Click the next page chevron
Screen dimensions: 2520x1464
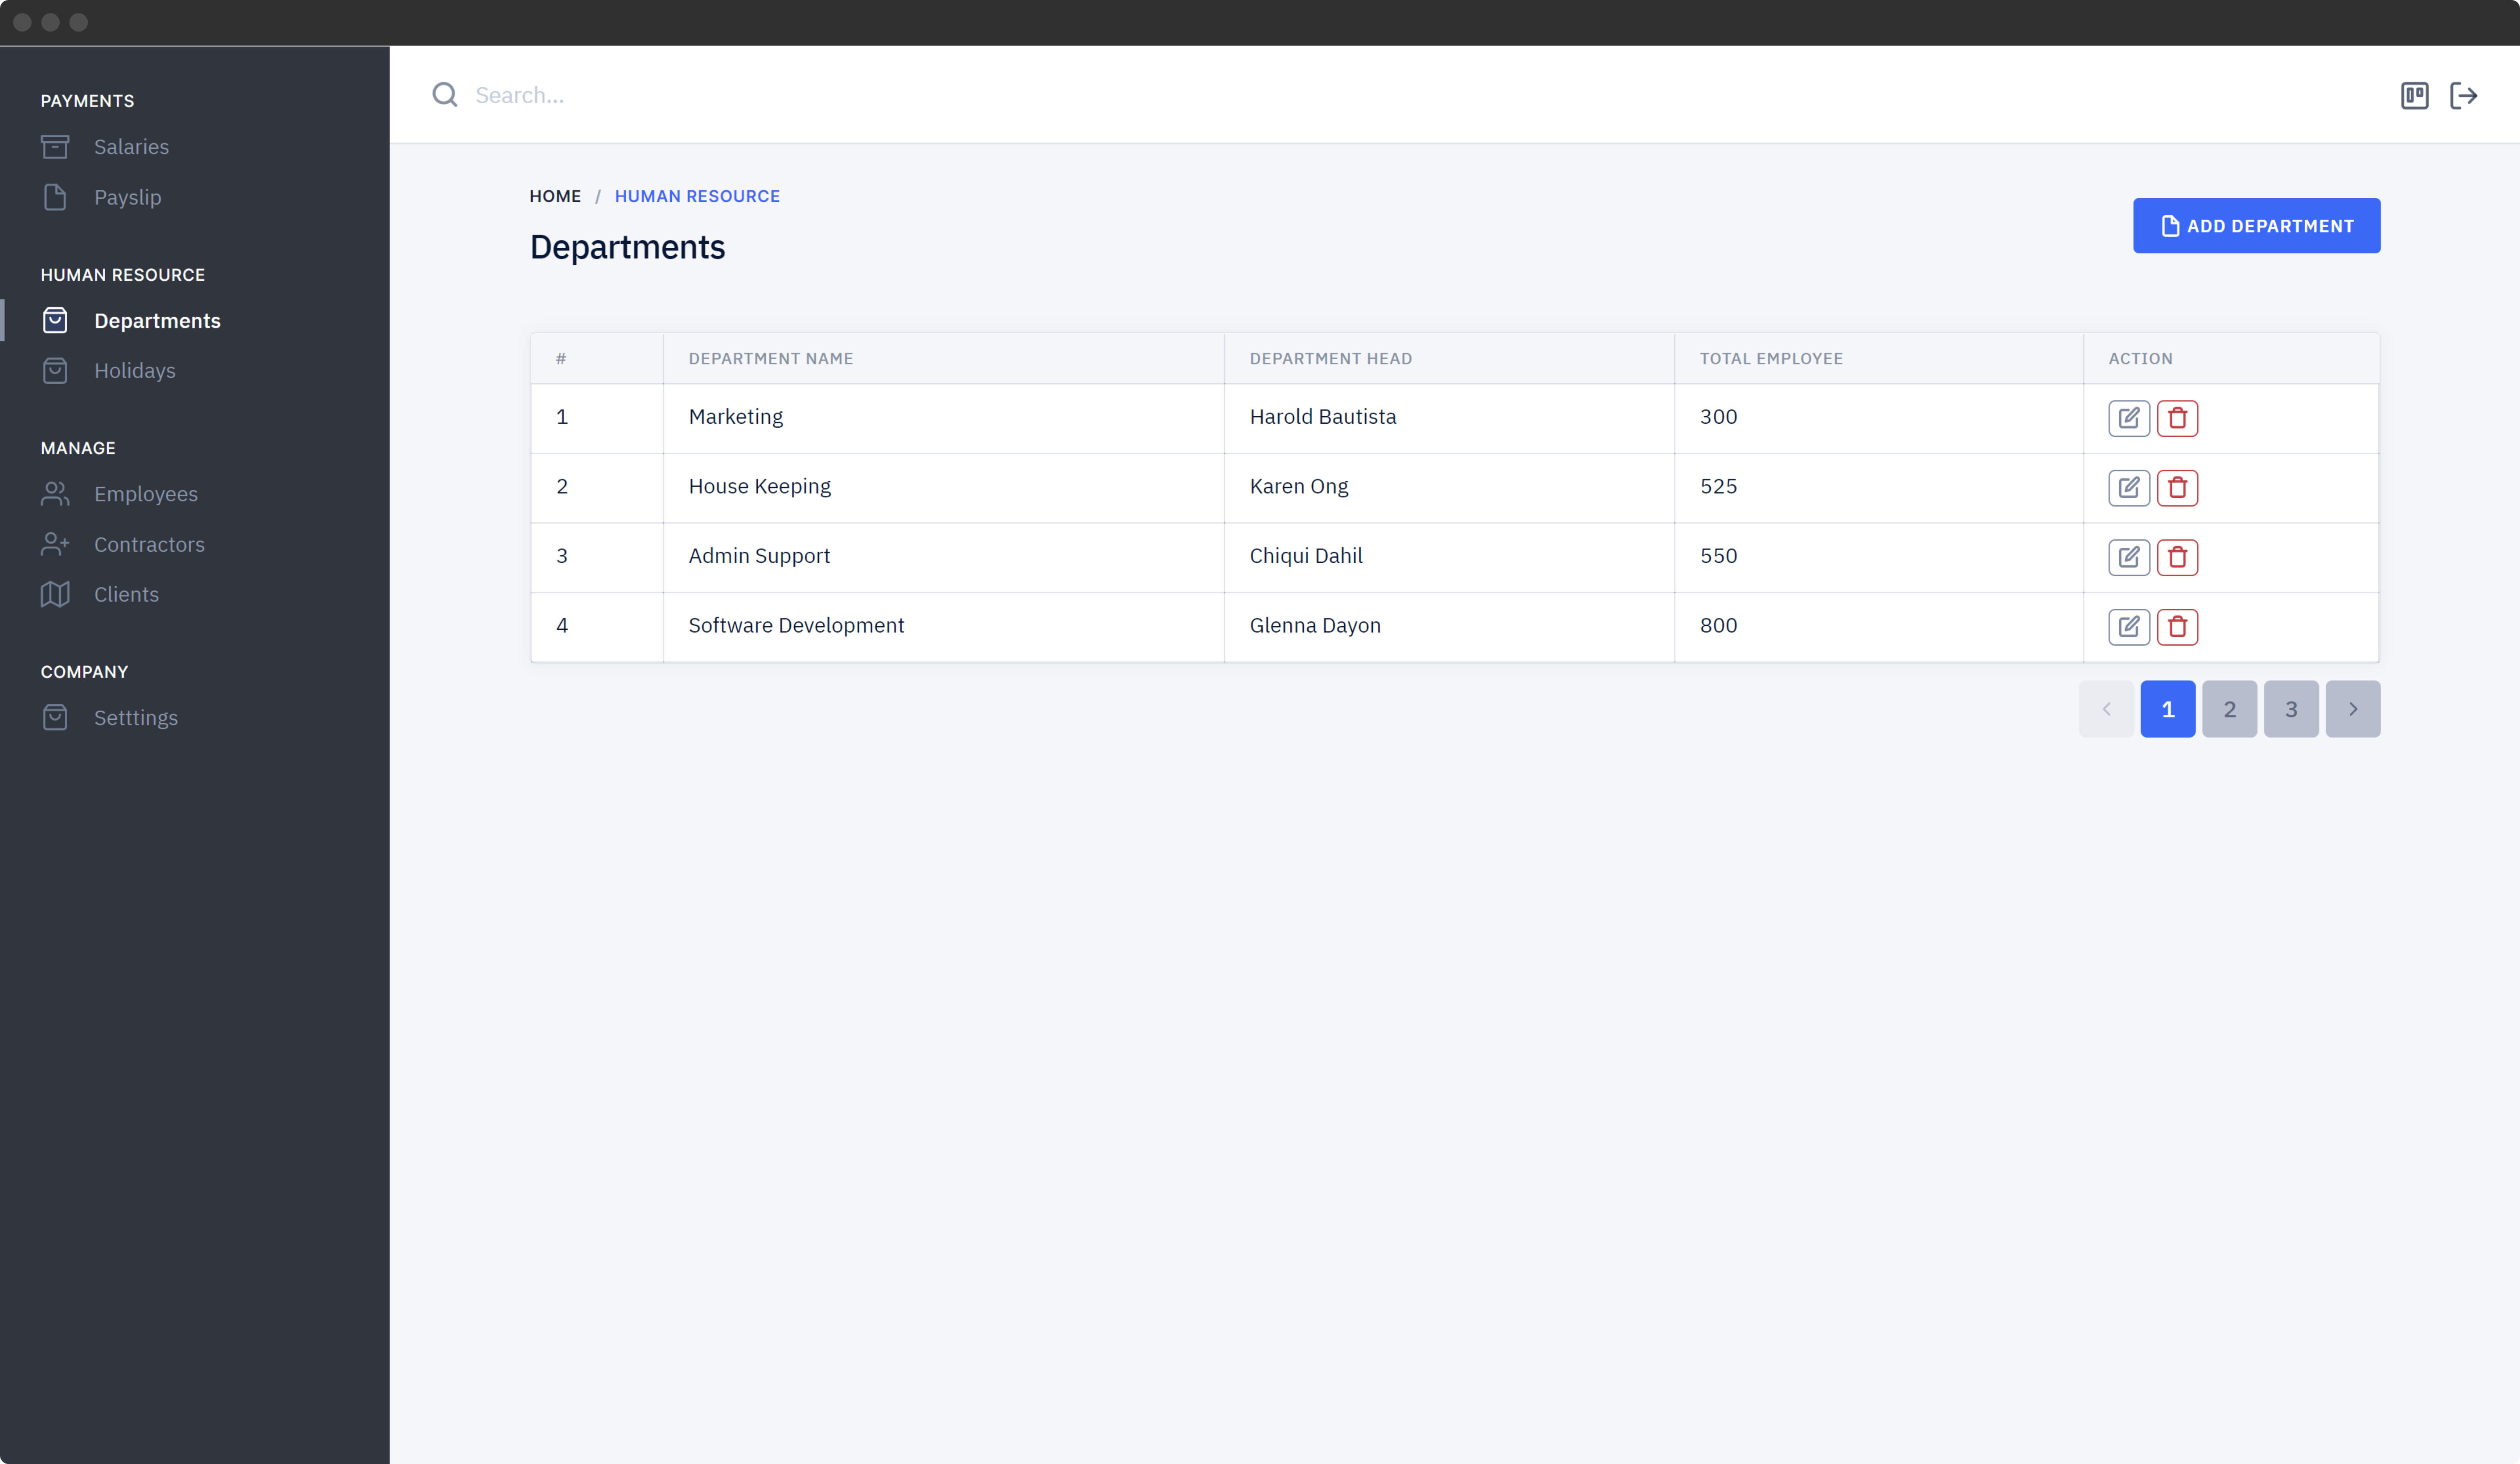point(2353,709)
